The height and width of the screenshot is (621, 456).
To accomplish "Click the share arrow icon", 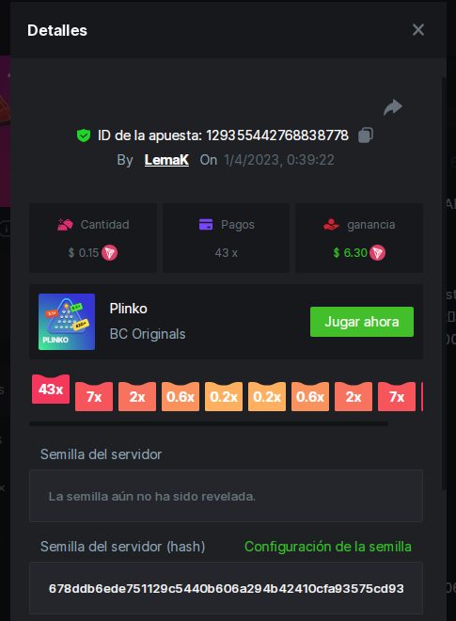I will pos(393,107).
